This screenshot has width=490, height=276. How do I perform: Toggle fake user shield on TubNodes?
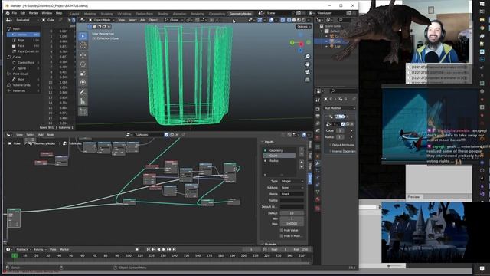(166, 135)
